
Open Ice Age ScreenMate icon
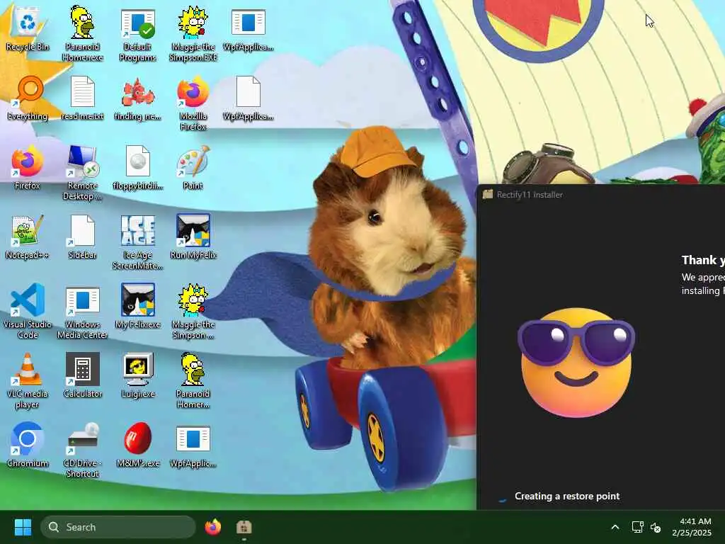[x=138, y=242]
